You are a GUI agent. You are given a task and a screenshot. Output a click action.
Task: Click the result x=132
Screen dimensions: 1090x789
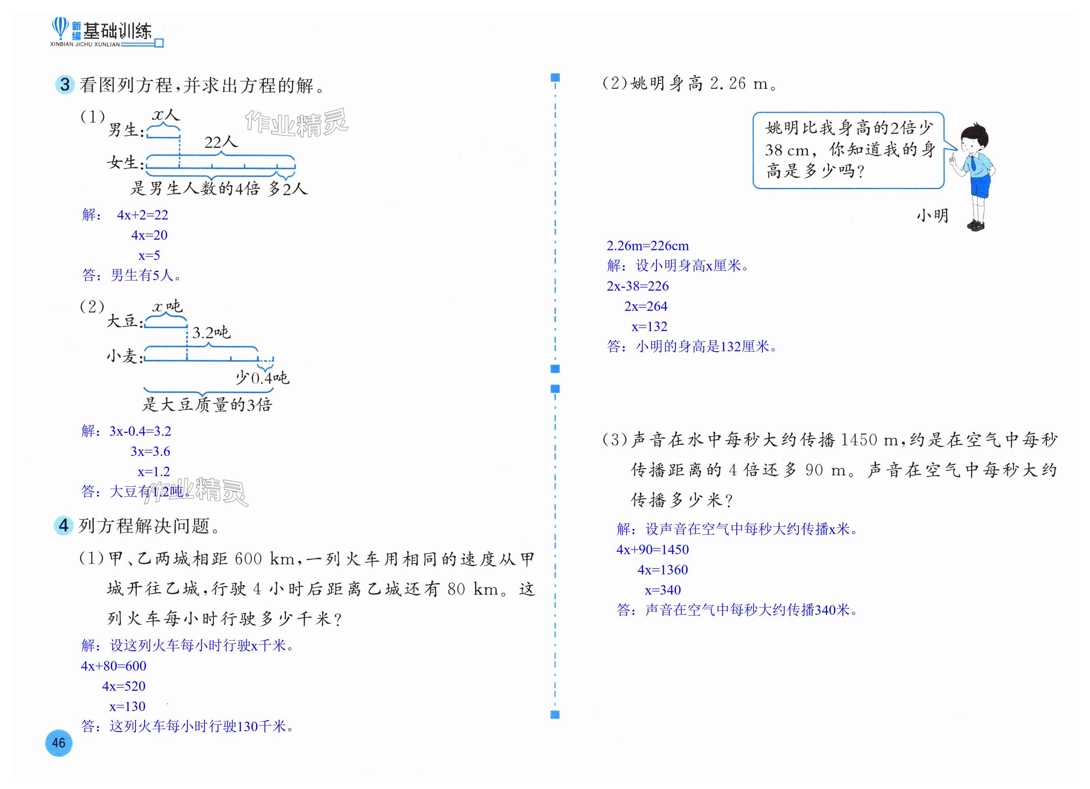pos(650,326)
